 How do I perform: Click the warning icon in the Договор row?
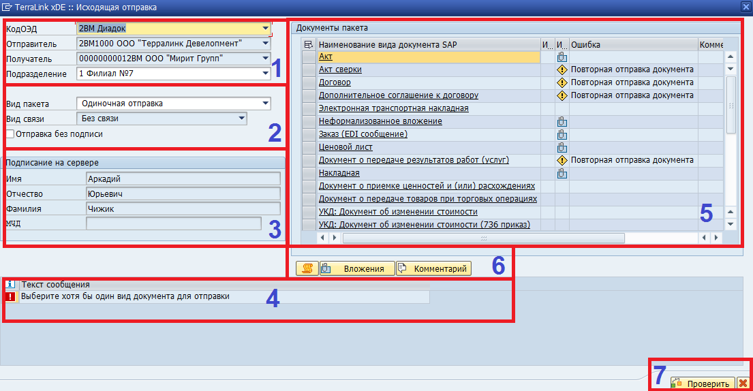coord(562,82)
